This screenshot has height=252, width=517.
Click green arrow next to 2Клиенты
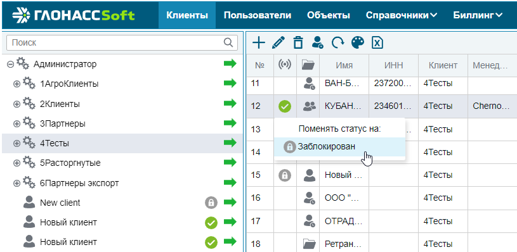(230, 103)
